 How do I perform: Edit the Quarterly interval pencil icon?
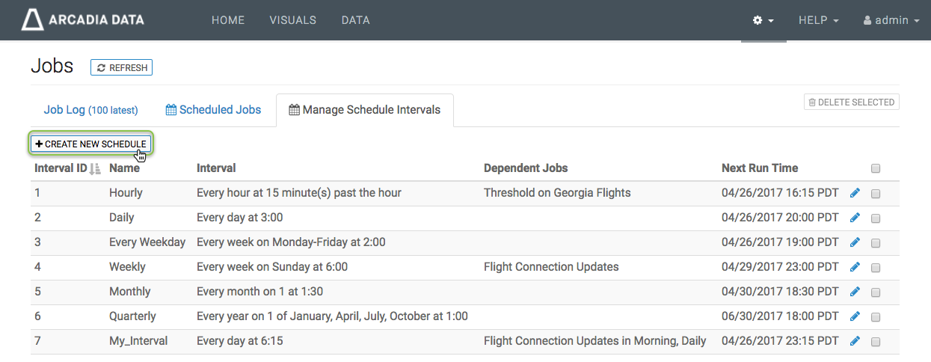(855, 316)
